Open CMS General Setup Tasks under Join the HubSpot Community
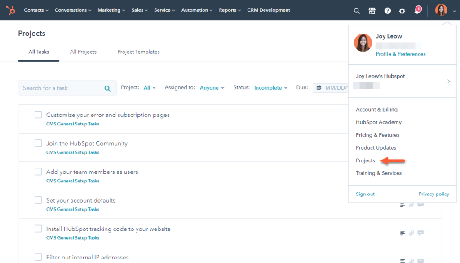Image resolution: width=460 pixels, height=263 pixels. tap(73, 152)
